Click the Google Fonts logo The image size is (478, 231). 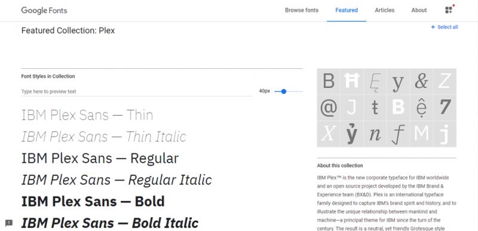(x=44, y=10)
